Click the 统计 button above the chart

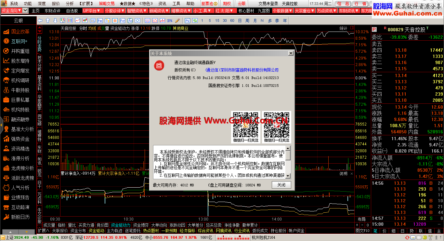(343, 28)
